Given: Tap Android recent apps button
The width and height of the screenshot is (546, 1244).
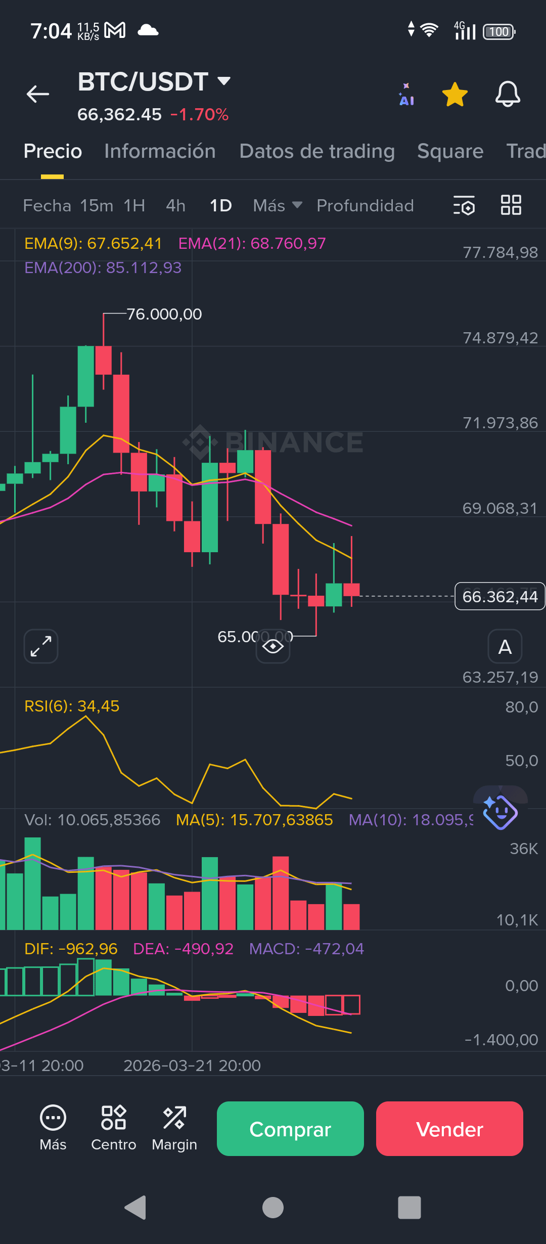Looking at the screenshot, I should tap(409, 1208).
